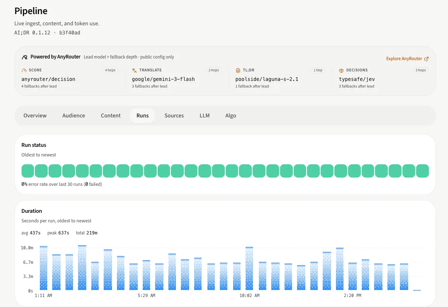Click the first duration bar at 1:11 AM

44,268
